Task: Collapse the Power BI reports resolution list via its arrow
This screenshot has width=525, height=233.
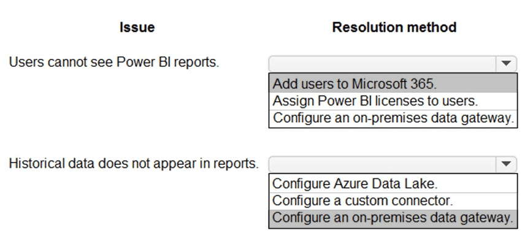Action: tap(506, 63)
